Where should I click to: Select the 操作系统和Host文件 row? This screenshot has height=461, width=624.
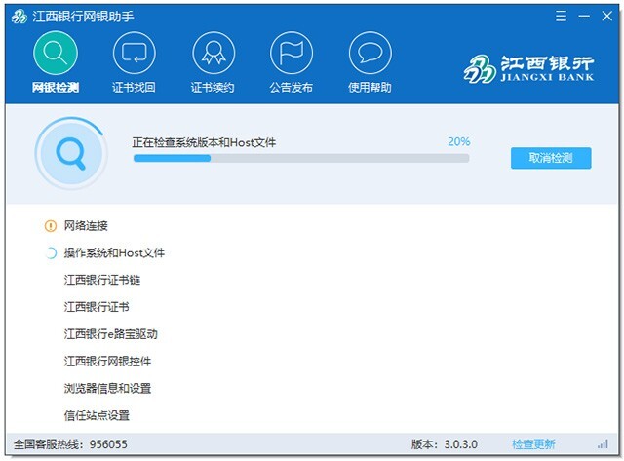(114, 253)
